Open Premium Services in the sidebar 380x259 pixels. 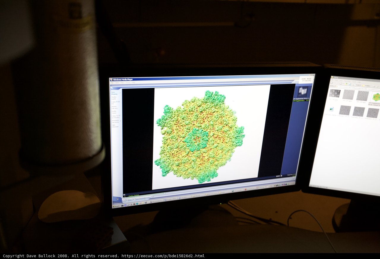[x=115, y=121]
